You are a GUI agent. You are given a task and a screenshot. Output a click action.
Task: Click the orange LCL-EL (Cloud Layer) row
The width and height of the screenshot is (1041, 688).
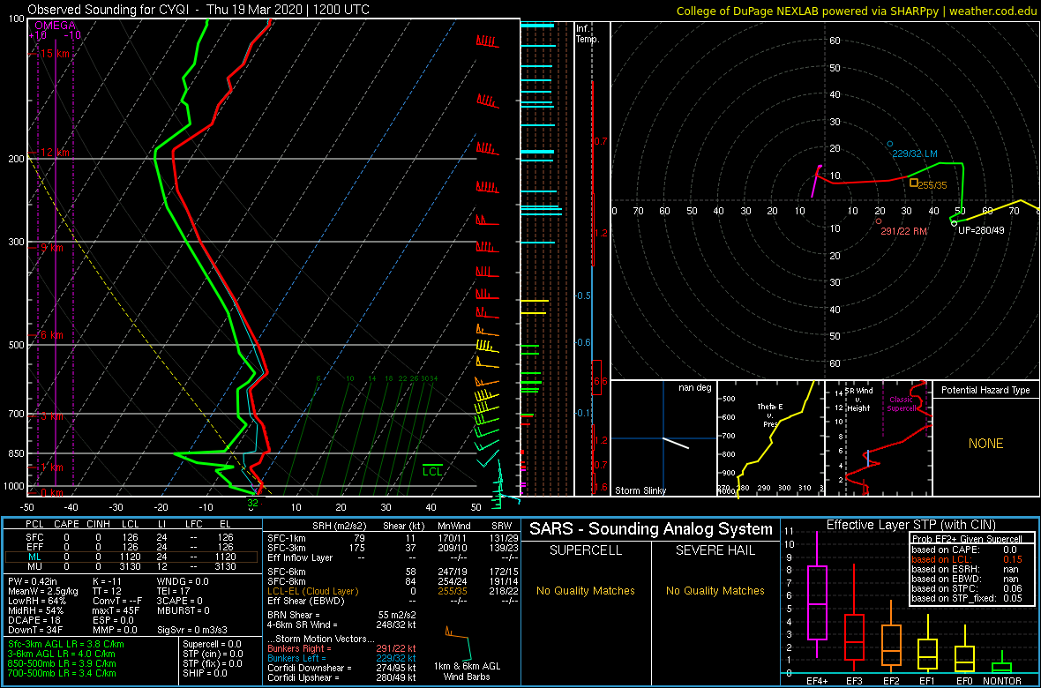pos(392,590)
